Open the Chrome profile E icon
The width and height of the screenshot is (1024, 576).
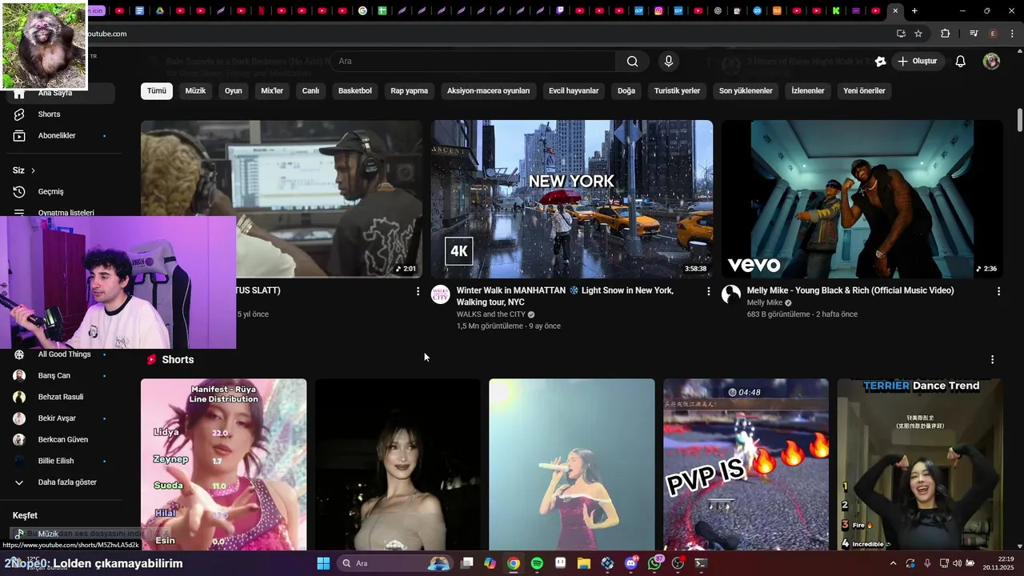(x=994, y=34)
